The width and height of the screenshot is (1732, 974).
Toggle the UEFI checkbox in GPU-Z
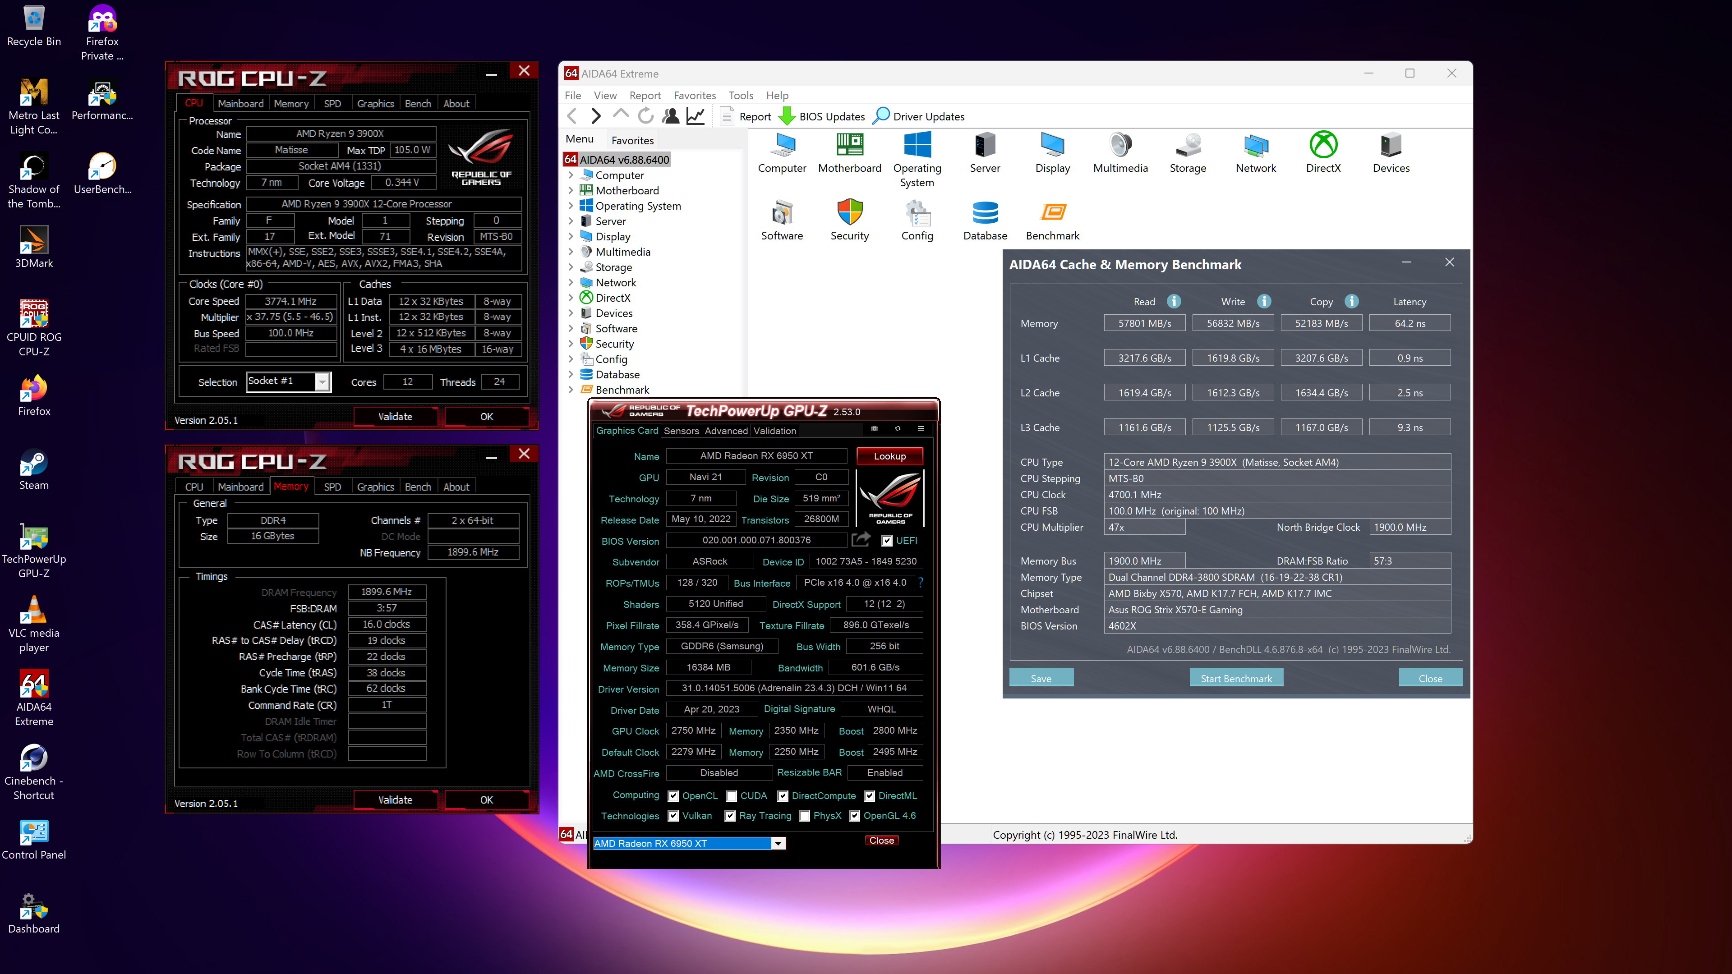tap(887, 541)
